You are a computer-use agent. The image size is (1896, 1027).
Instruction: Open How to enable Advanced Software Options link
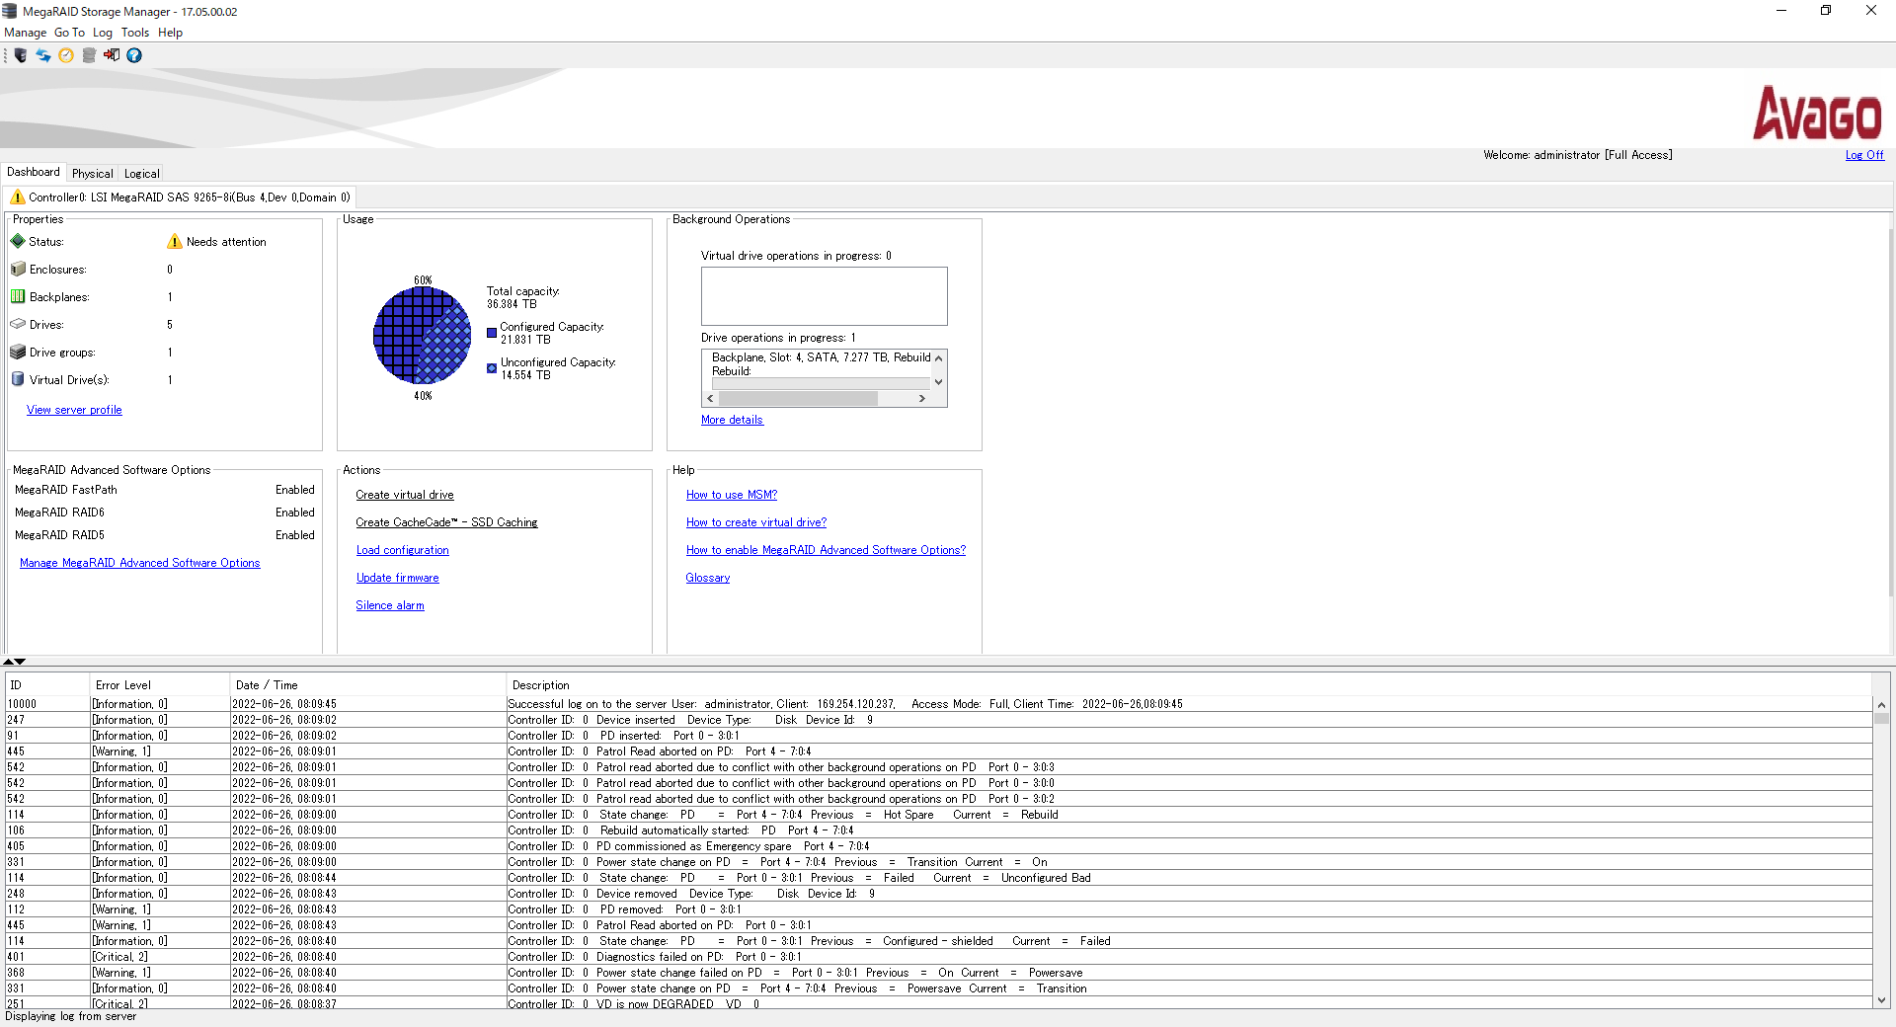826,550
